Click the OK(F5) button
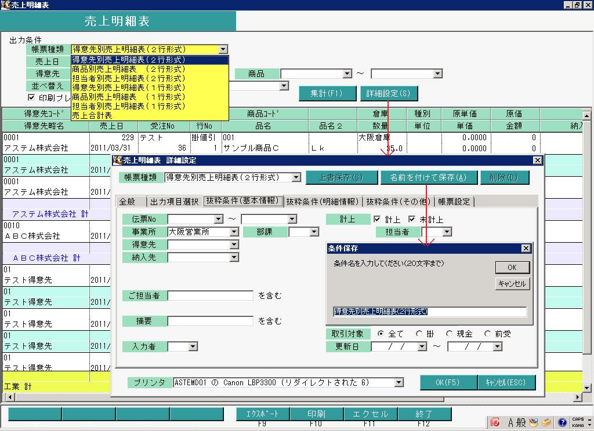The image size is (594, 431). [x=448, y=382]
